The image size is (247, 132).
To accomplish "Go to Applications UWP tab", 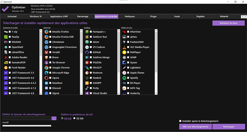I will click(59, 17).
